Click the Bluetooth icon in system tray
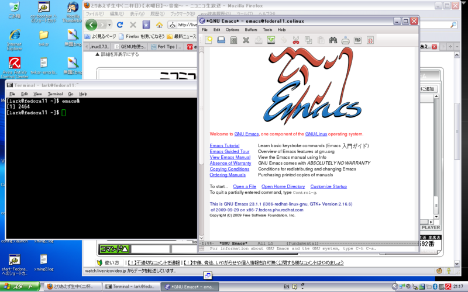Viewport: 468px width, 292px height. point(435,287)
